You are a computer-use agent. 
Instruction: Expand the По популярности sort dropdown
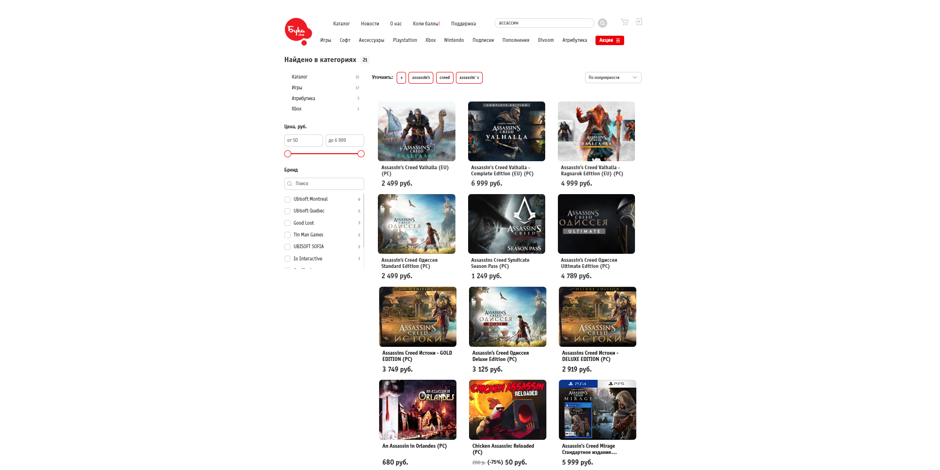point(612,78)
